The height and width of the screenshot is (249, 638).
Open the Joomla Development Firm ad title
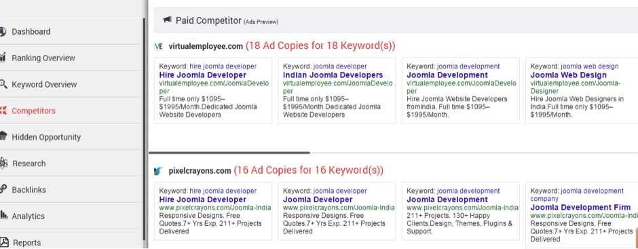[580, 208]
